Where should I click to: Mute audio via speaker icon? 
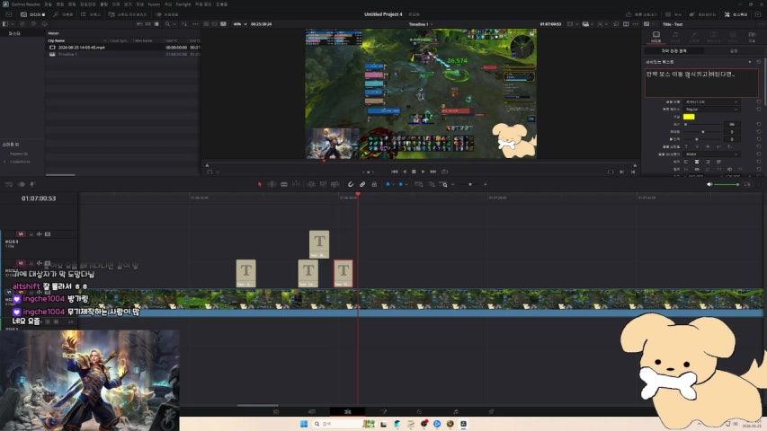coord(709,184)
